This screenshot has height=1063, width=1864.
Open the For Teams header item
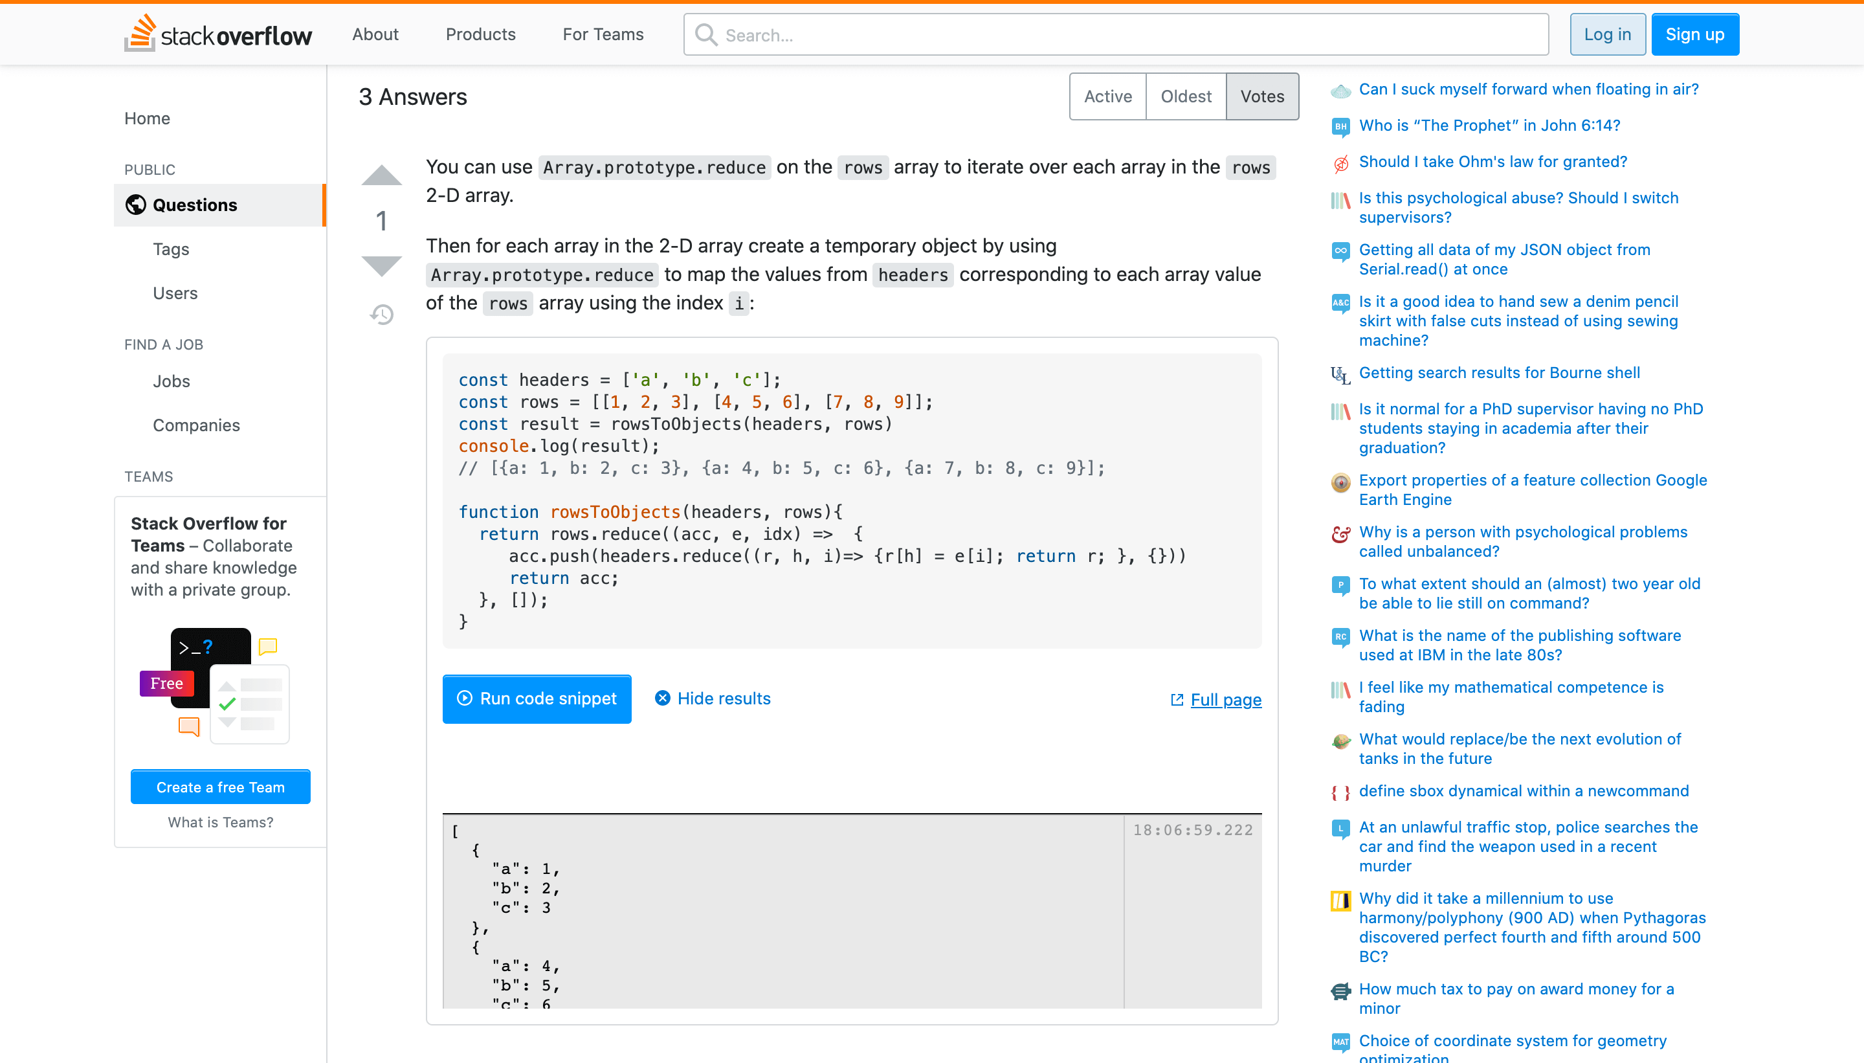pos(603,34)
